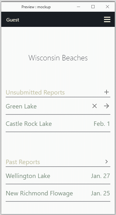116x215 pixels.
Task: Expand Past Reports with chevron icon
Action: (107, 162)
